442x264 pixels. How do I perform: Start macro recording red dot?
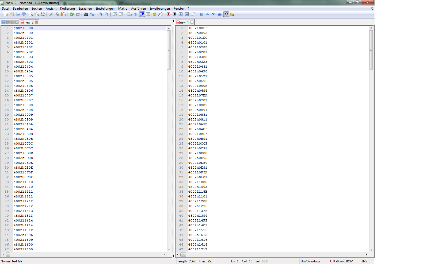[169, 14]
